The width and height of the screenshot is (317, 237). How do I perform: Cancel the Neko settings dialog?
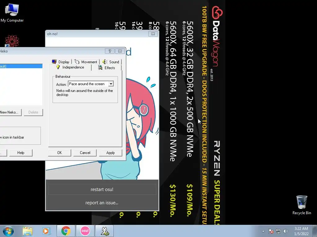point(85,153)
